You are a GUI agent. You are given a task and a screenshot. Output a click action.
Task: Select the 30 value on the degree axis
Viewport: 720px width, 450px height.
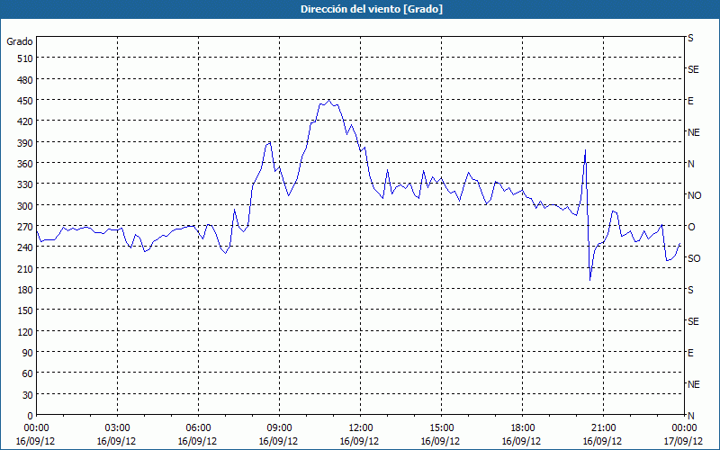pos(28,395)
